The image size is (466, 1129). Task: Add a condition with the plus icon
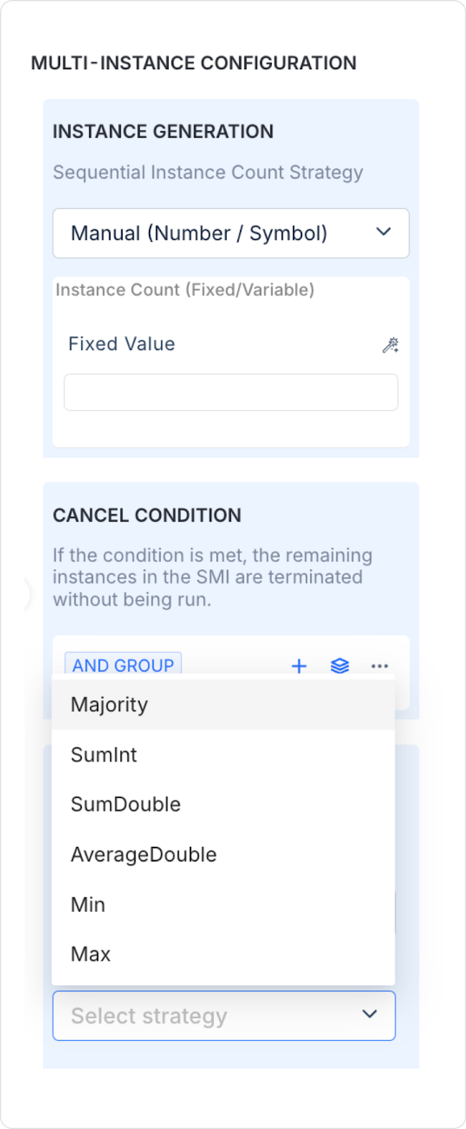point(299,666)
